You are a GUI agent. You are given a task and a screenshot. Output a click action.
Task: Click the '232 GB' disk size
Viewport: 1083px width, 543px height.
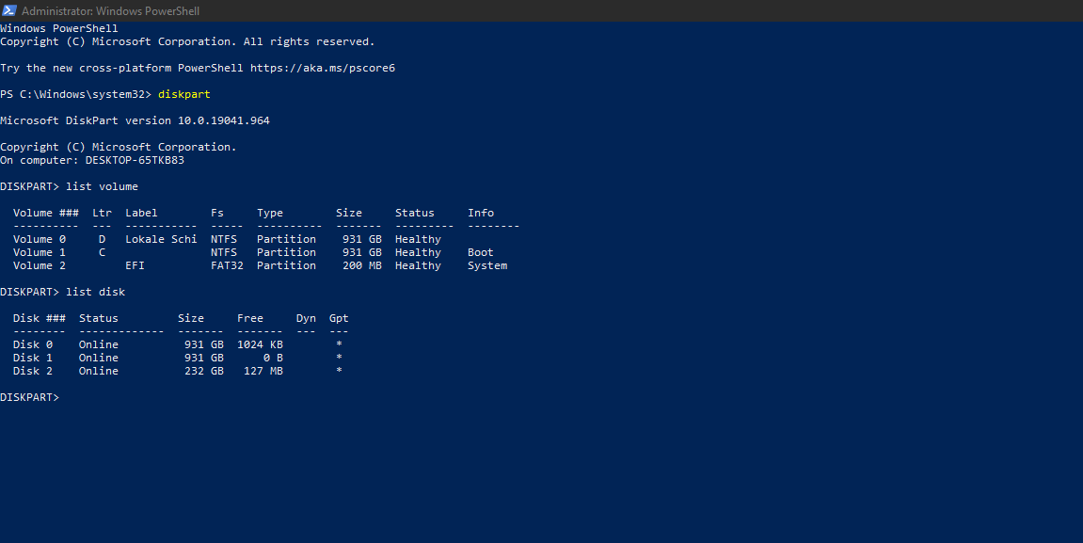click(204, 370)
